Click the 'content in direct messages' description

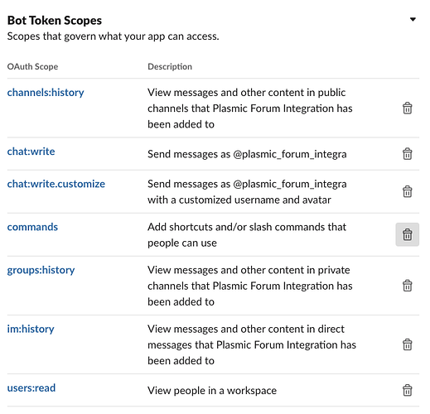click(x=252, y=344)
